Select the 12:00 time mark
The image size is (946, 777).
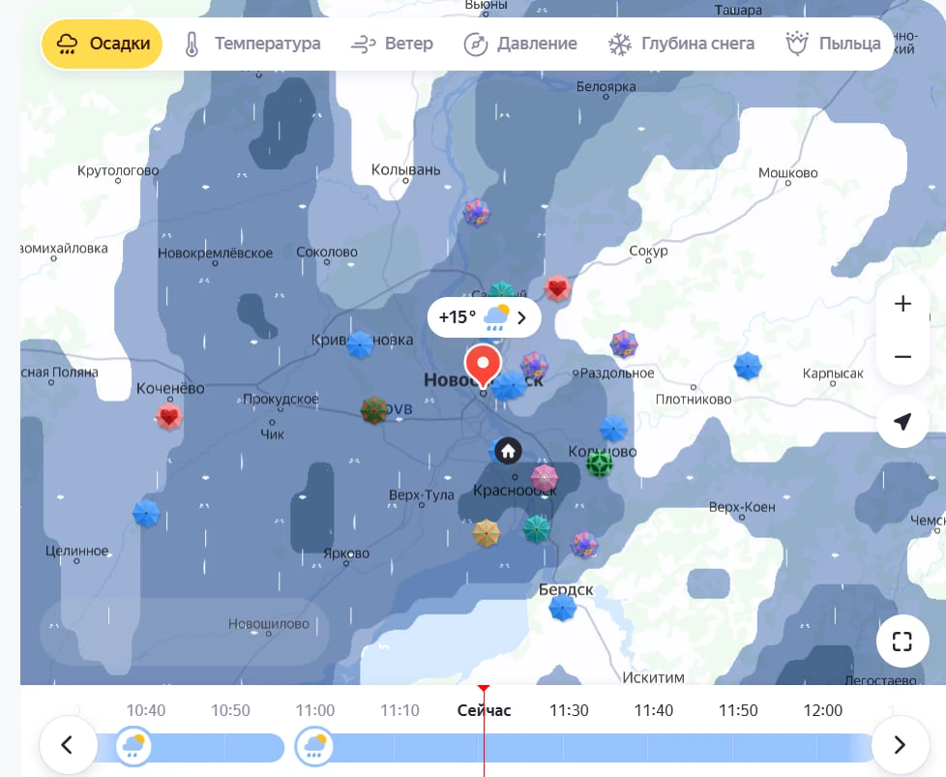coord(823,710)
